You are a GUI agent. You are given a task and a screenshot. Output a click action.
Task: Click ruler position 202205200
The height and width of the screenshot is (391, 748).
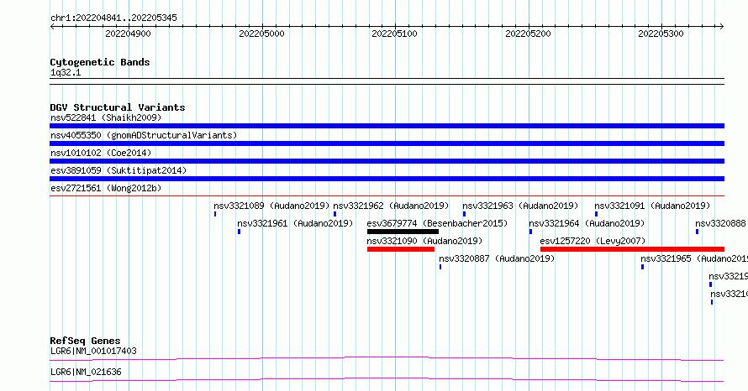(528, 34)
